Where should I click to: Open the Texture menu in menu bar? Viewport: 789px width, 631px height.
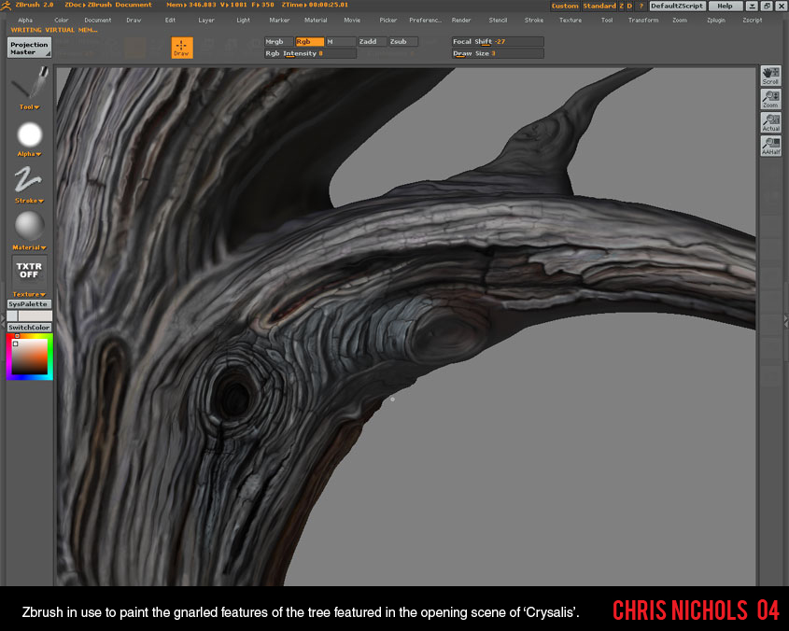pos(571,21)
